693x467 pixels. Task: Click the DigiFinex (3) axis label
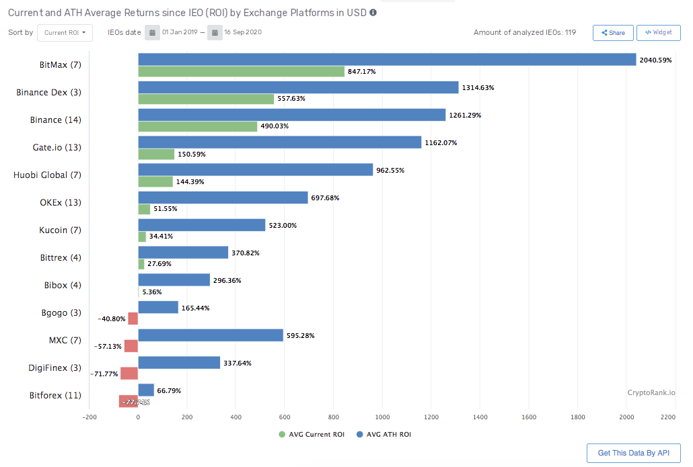[54, 368]
